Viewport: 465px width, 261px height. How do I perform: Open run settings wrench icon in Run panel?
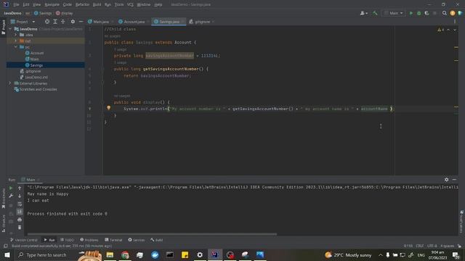[x=11, y=196]
